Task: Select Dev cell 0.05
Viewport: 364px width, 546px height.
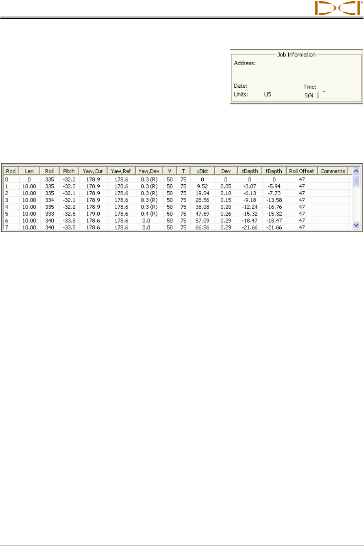Action: pyautogui.click(x=226, y=186)
